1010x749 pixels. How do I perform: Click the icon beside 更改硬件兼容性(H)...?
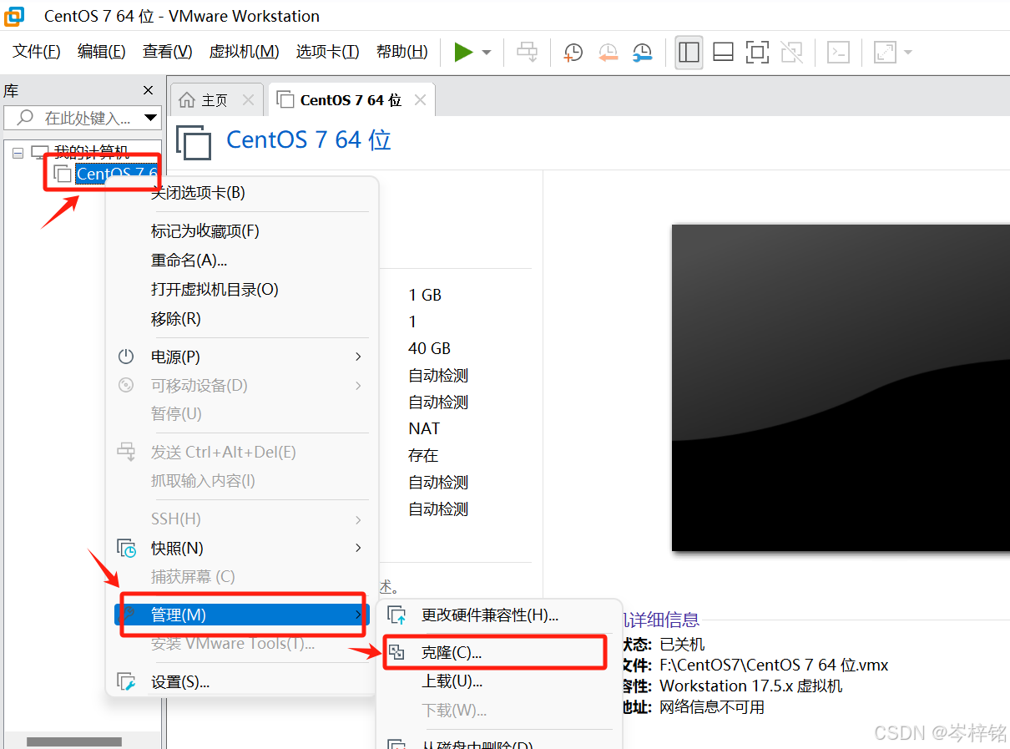pyautogui.click(x=398, y=615)
